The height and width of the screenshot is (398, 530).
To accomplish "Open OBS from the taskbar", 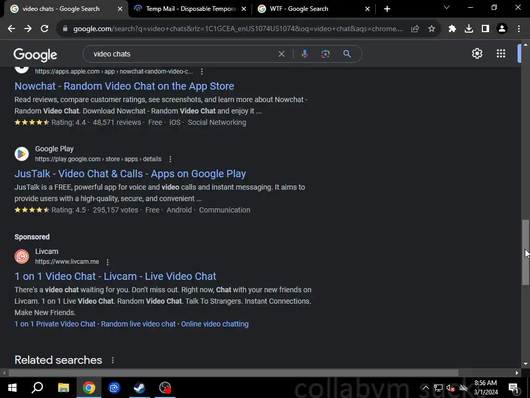I will tap(165, 388).
